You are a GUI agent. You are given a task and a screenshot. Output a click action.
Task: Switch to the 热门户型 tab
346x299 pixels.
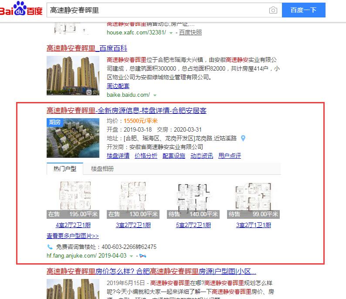coord(65,169)
